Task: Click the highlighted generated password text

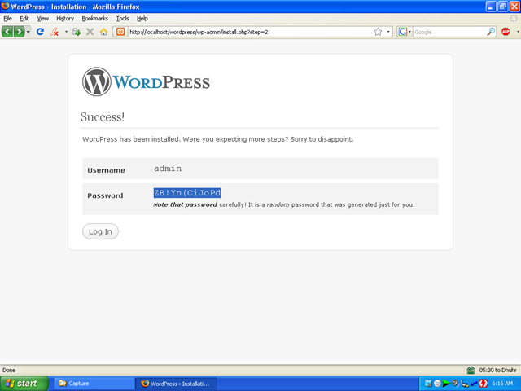Action: pos(187,193)
